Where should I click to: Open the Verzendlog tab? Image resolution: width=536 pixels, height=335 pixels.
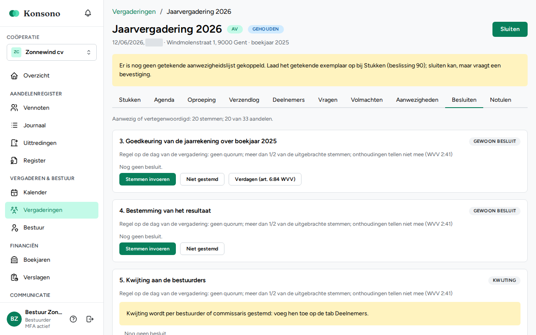click(244, 100)
